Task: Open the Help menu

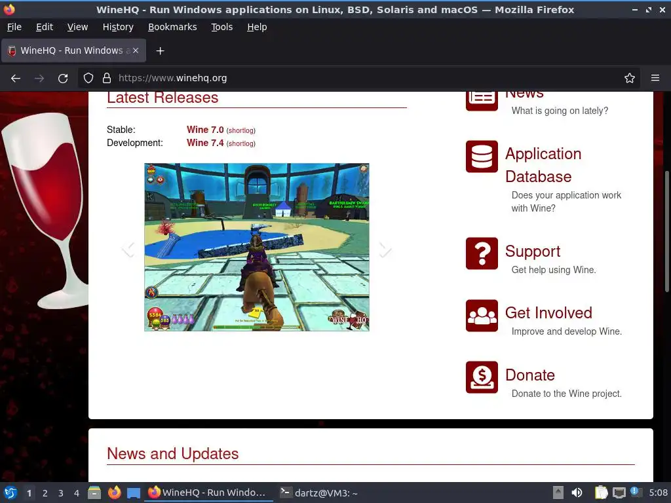Action: click(x=257, y=27)
